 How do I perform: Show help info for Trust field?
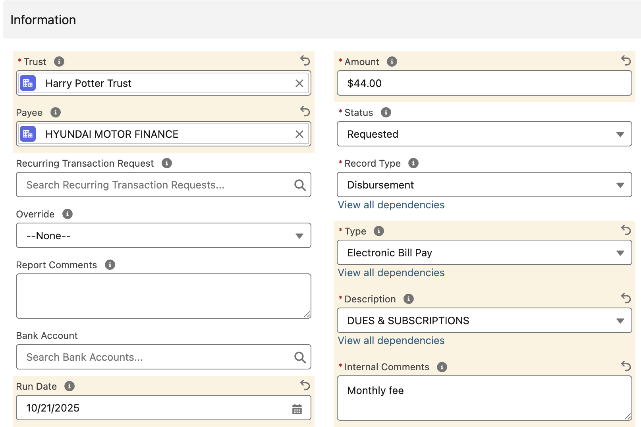click(x=59, y=62)
